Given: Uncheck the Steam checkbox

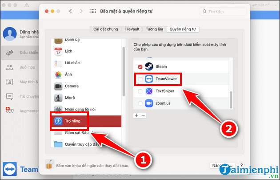Looking at the screenshot, I should tap(140, 67).
